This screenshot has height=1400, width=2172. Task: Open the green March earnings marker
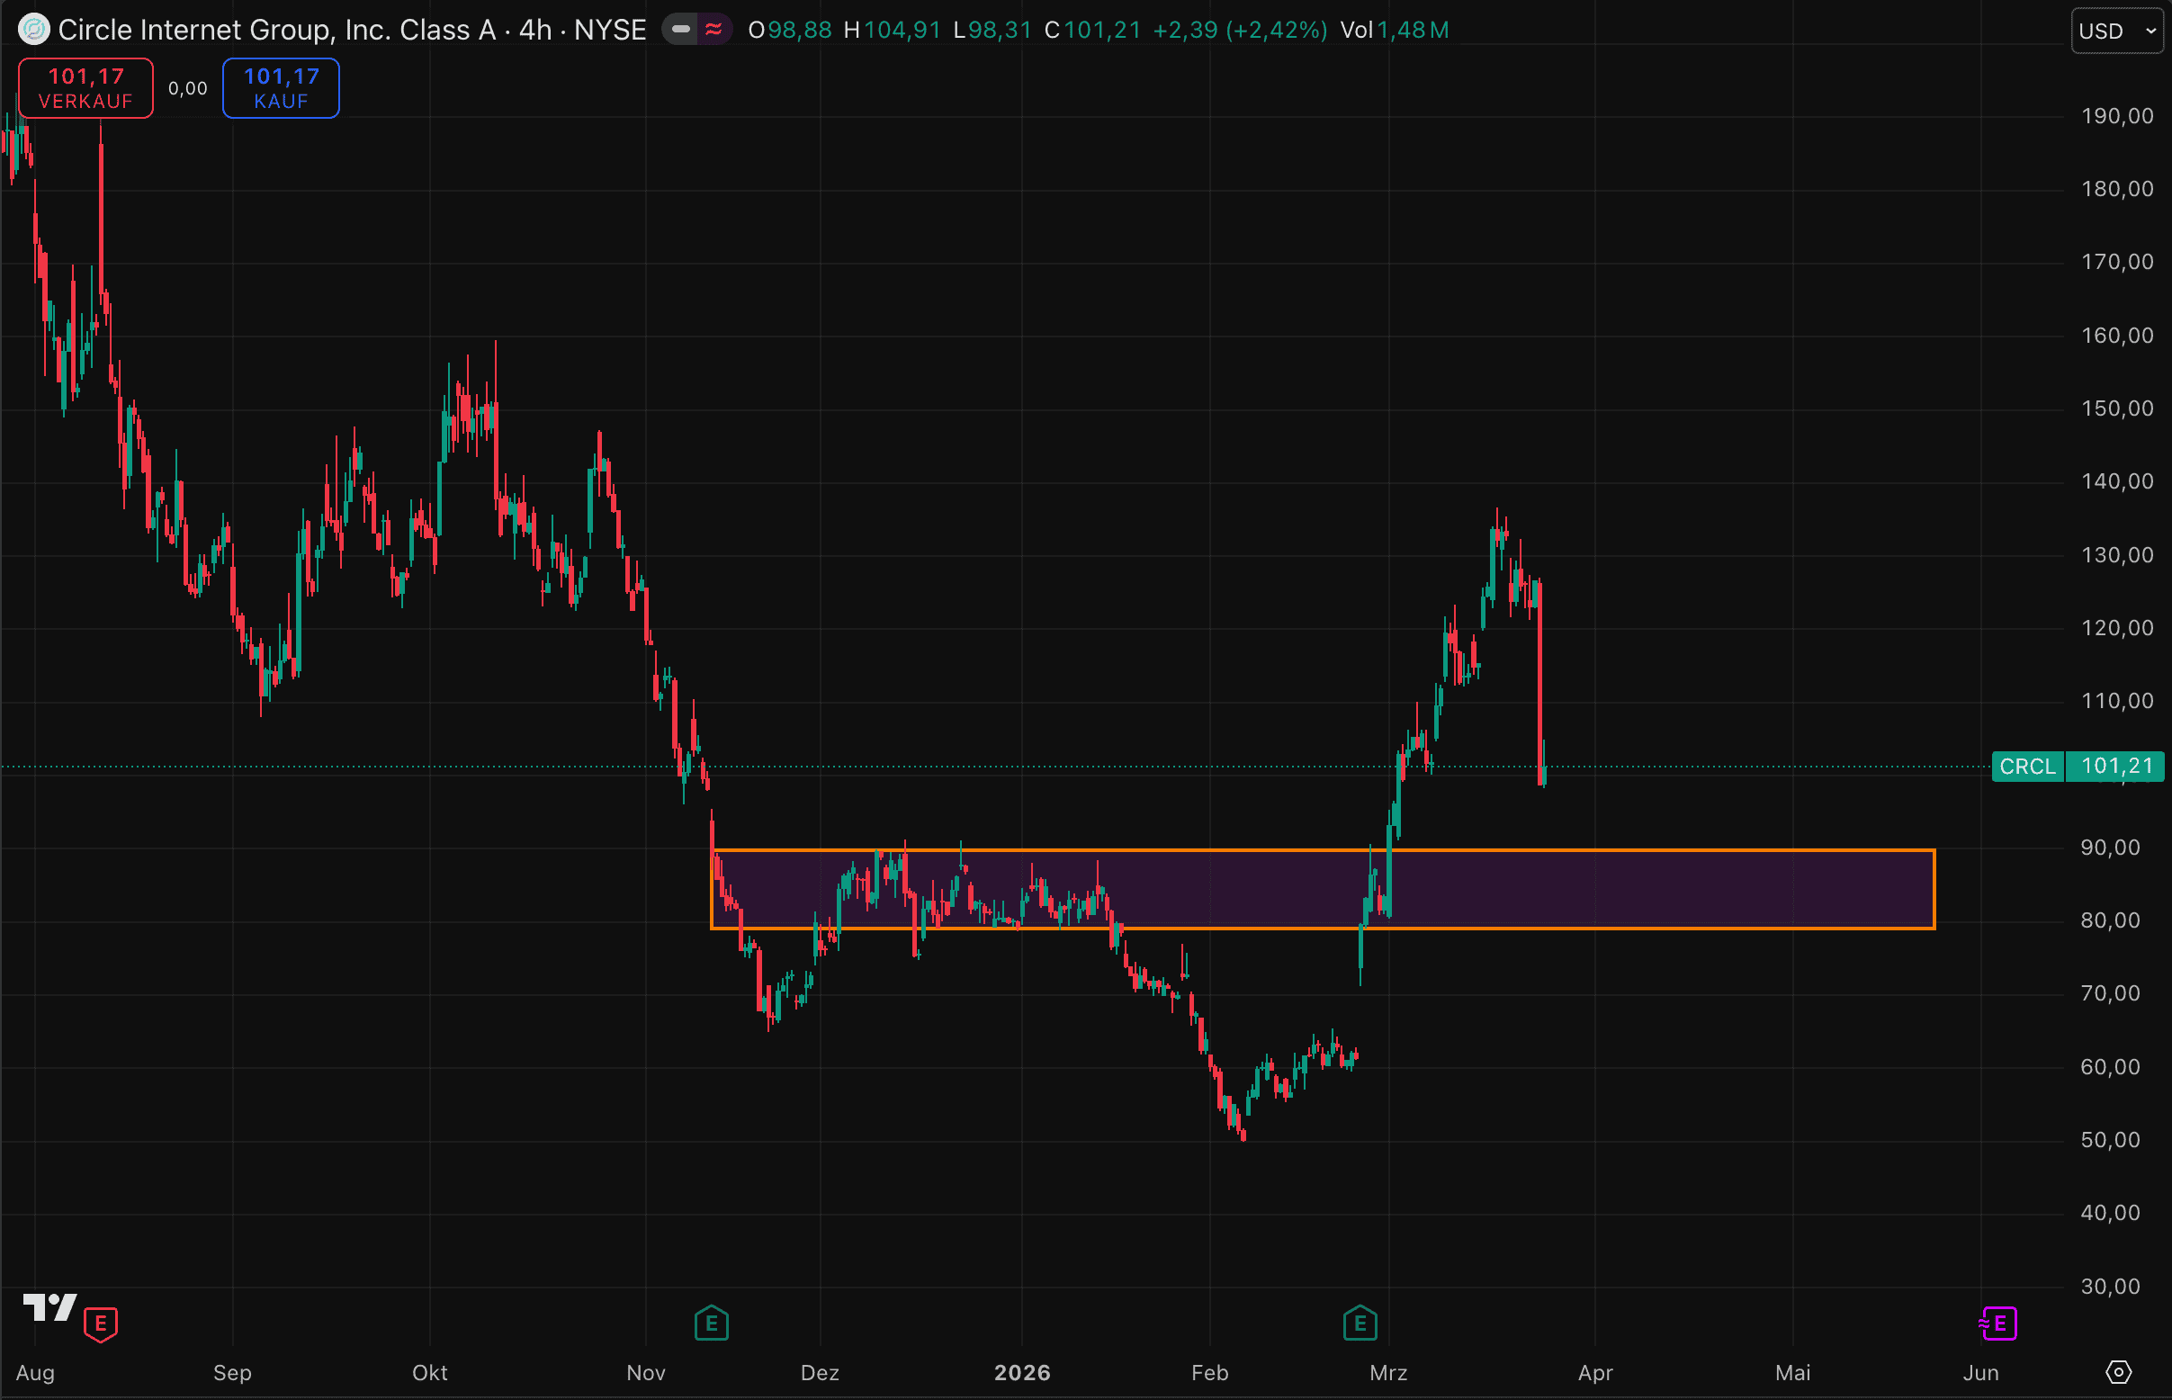1360,1324
